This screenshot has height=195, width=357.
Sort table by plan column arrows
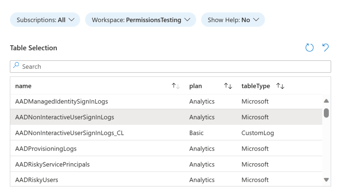[228, 86]
